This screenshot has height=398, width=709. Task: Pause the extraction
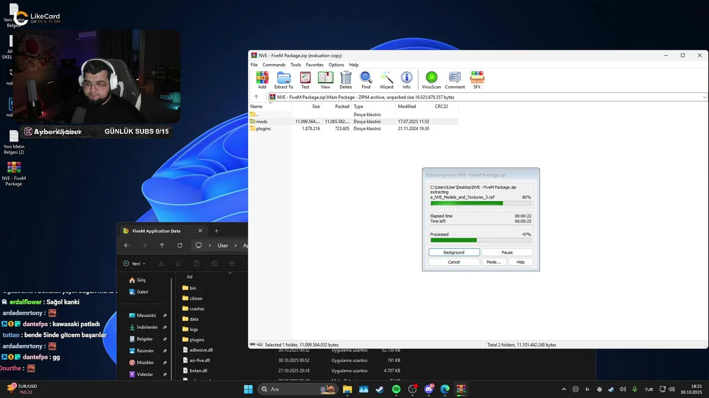pos(507,252)
